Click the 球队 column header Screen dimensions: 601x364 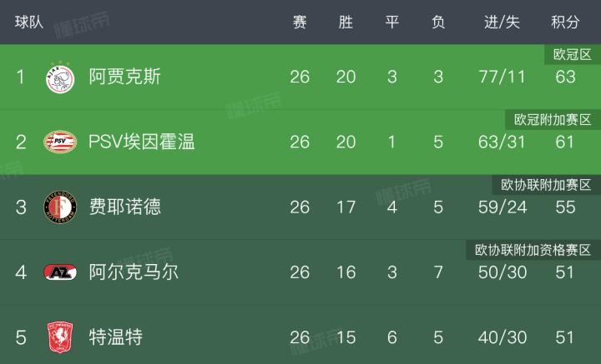(x=29, y=22)
